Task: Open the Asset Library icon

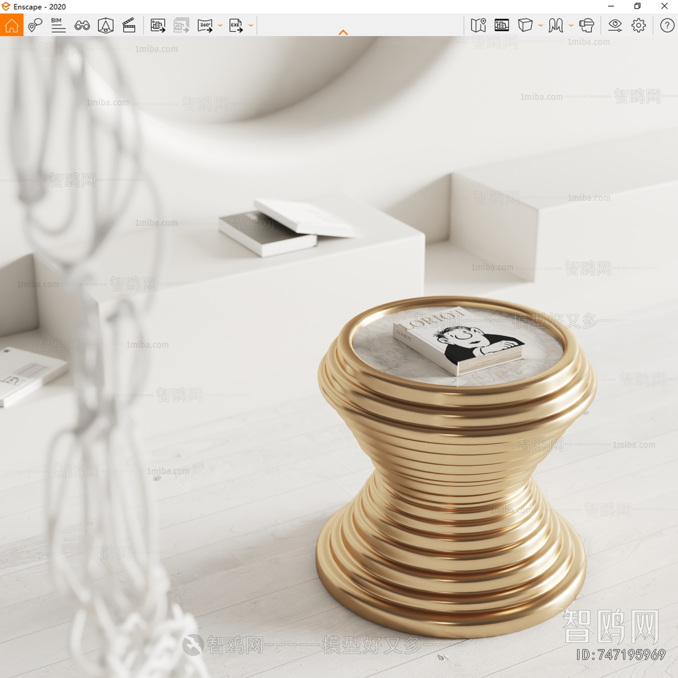Action: coord(502,25)
